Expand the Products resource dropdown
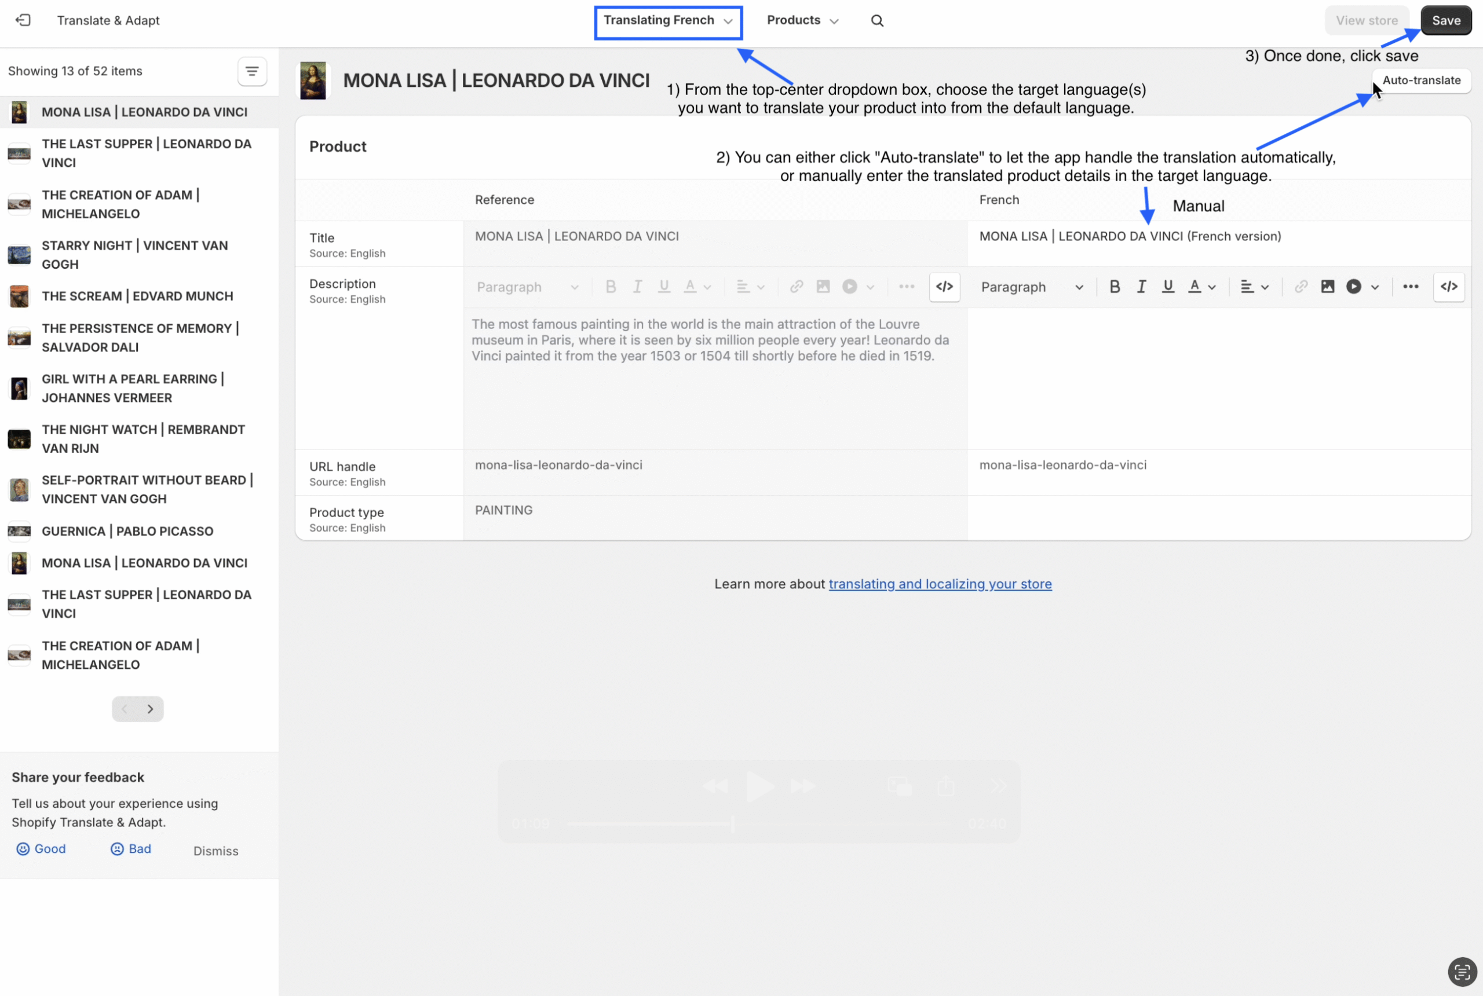 point(802,21)
